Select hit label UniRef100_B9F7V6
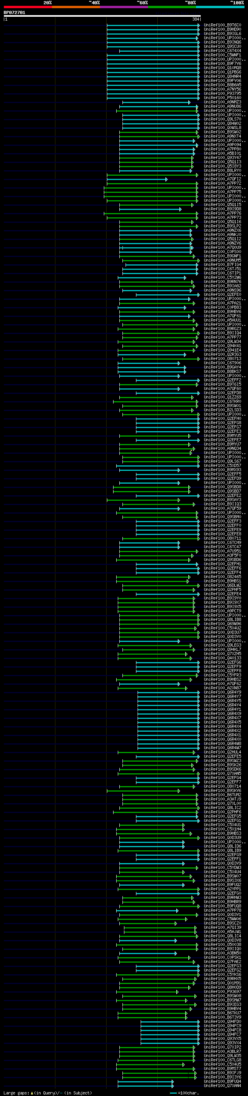 222,63
